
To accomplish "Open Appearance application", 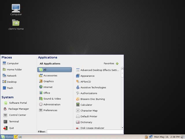I will point(85,76).
